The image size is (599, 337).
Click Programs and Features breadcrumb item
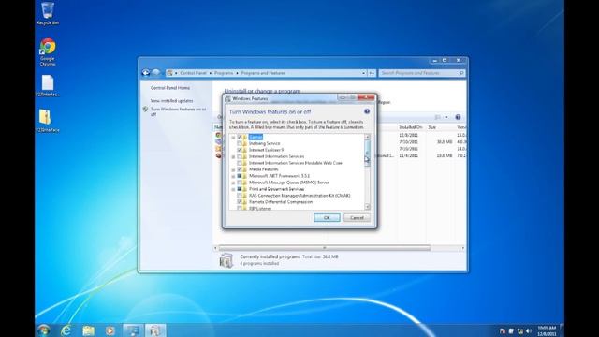click(x=263, y=73)
